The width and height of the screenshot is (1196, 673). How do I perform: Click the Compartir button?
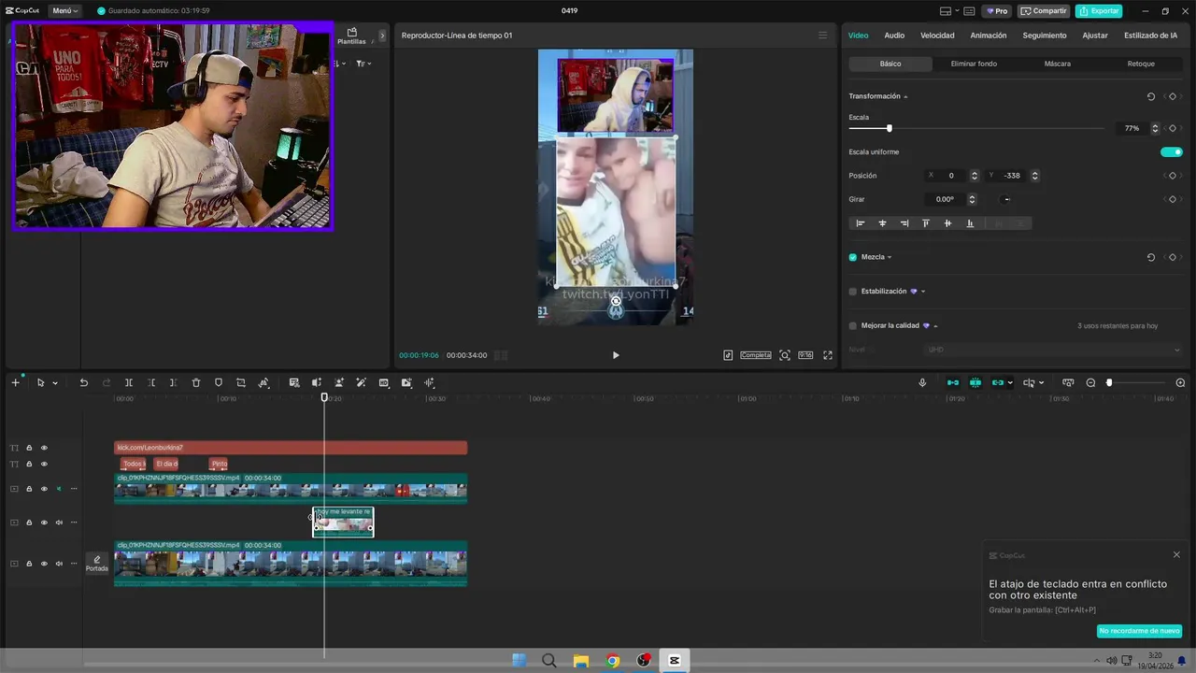pos(1045,11)
